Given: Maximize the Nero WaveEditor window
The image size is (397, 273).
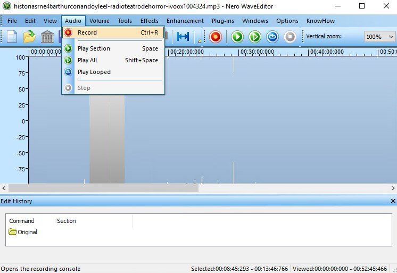Looking at the screenshot, I should (x=362, y=6).
